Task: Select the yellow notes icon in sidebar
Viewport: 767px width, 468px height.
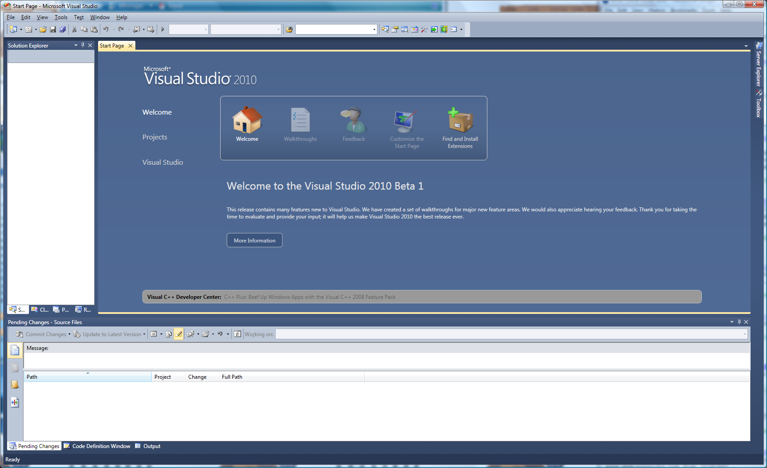Action: point(15,385)
